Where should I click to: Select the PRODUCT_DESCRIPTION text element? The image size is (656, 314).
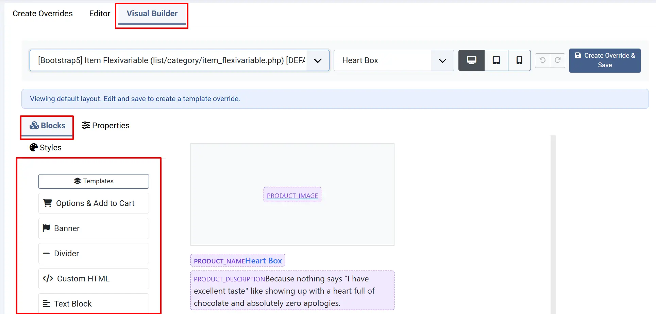coord(292,291)
